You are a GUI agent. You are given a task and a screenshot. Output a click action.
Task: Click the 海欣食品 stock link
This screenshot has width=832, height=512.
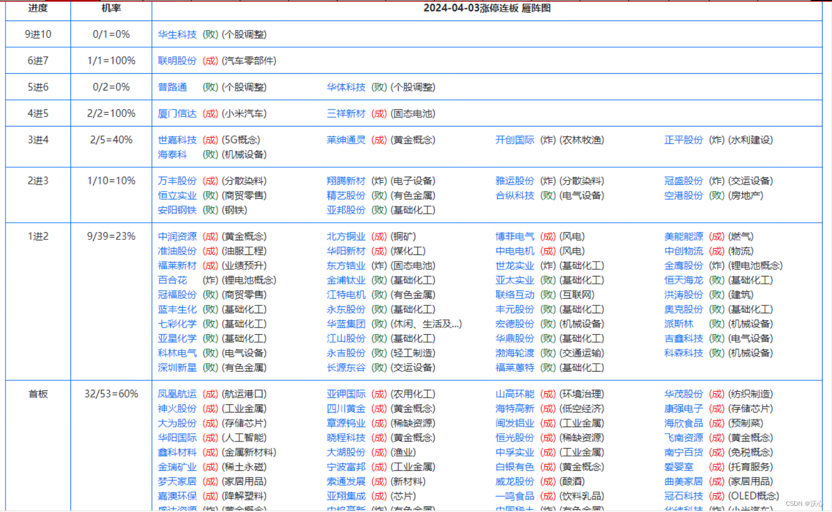point(683,423)
